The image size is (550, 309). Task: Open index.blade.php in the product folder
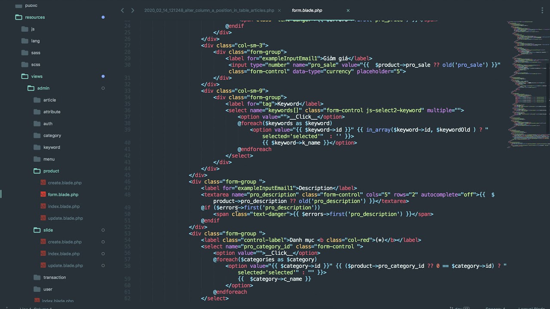[64, 206]
